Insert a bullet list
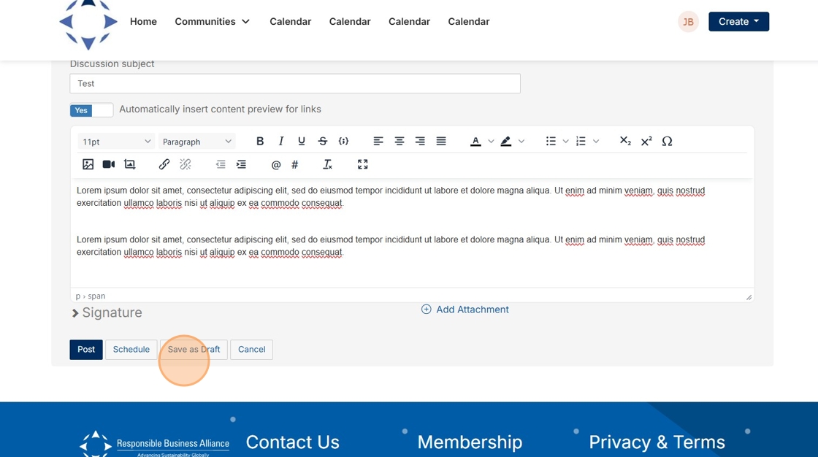 [x=551, y=142]
